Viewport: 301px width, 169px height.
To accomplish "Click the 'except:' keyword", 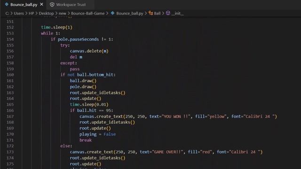I will (x=69, y=63).
